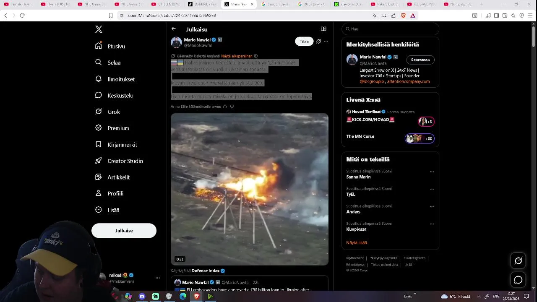
Task: Open quoted Mario Nawfal post
Action: [250, 284]
